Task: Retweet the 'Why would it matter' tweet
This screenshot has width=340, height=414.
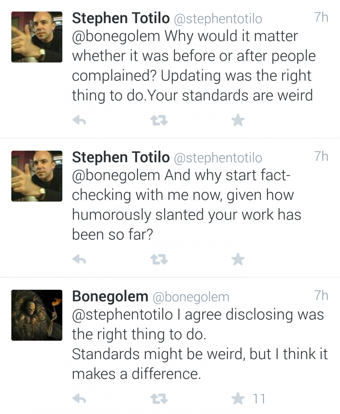Action: coord(159,120)
